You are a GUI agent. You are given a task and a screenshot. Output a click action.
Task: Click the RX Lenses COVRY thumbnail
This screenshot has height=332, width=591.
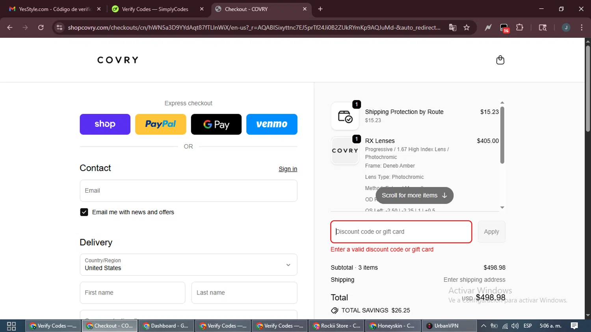click(x=345, y=150)
